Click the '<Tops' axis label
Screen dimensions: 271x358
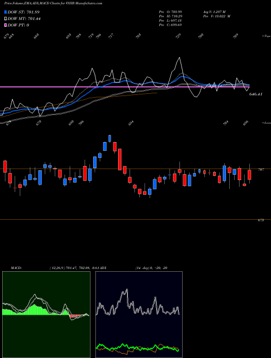pyautogui.click(x=266, y=36)
